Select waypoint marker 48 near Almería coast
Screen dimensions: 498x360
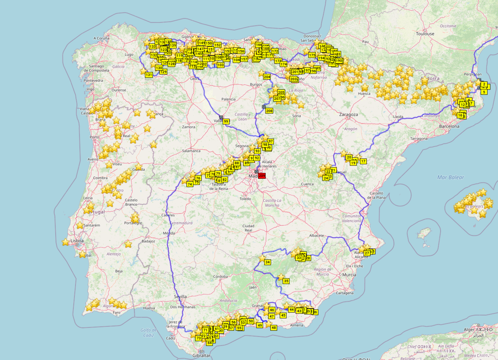[x=274, y=328]
